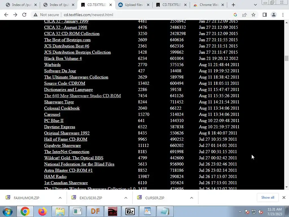
Task: Bookmark this page with star icon
Action: pos(253,15)
